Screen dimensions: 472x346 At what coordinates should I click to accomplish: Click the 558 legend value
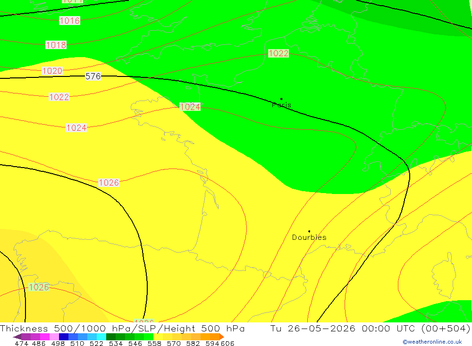click(x=154, y=343)
